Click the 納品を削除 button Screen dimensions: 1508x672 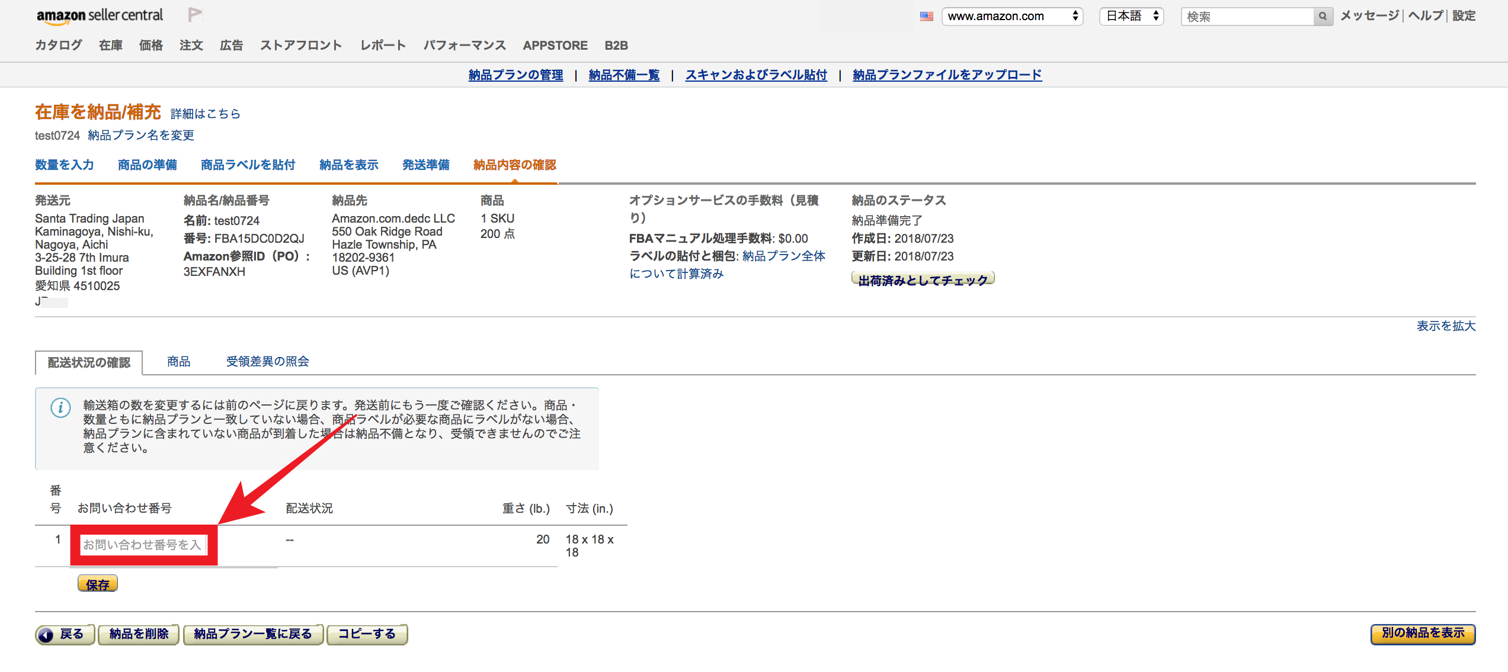pyautogui.click(x=139, y=634)
